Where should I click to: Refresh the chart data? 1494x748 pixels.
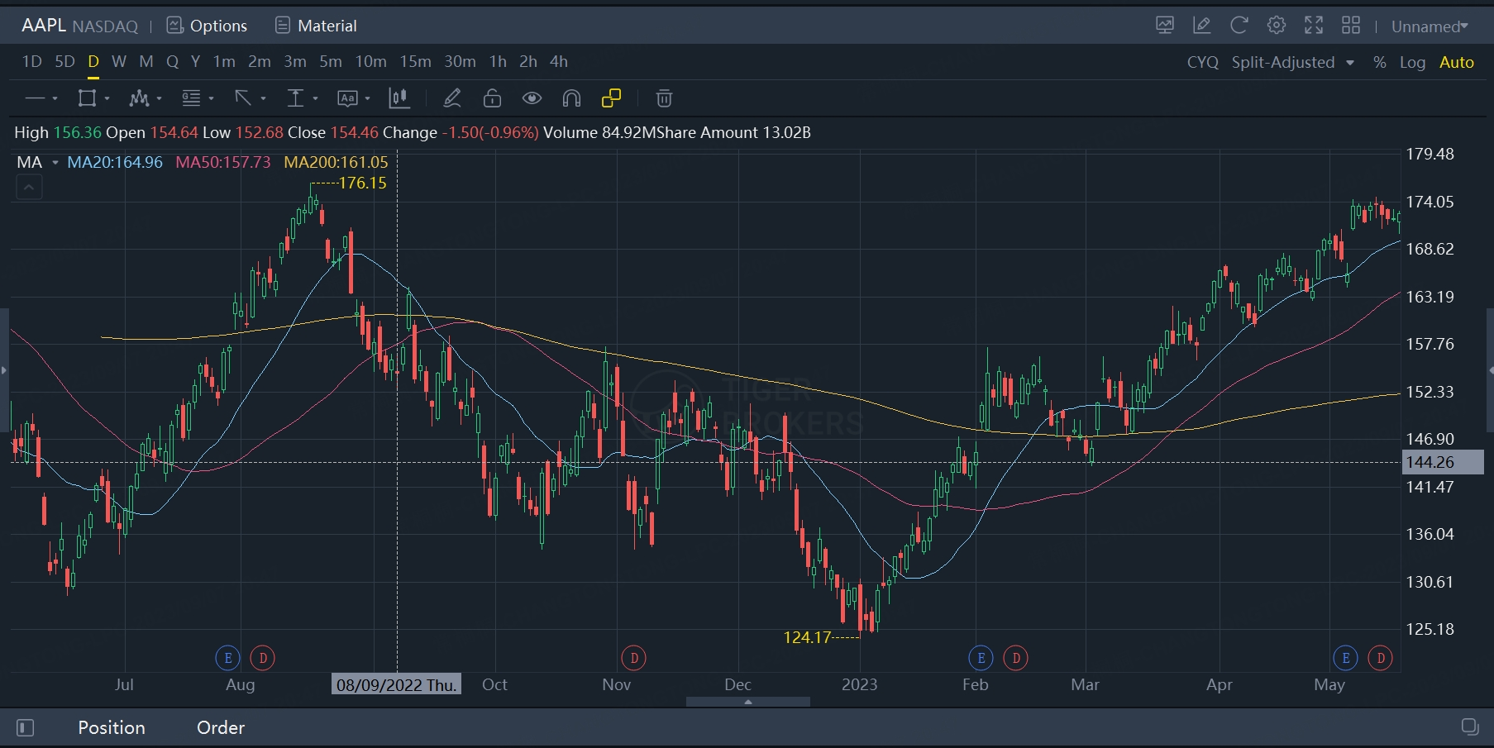tap(1239, 26)
